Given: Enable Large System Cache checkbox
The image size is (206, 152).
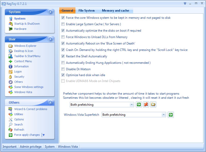Looking at the screenshot, I should (63, 24).
